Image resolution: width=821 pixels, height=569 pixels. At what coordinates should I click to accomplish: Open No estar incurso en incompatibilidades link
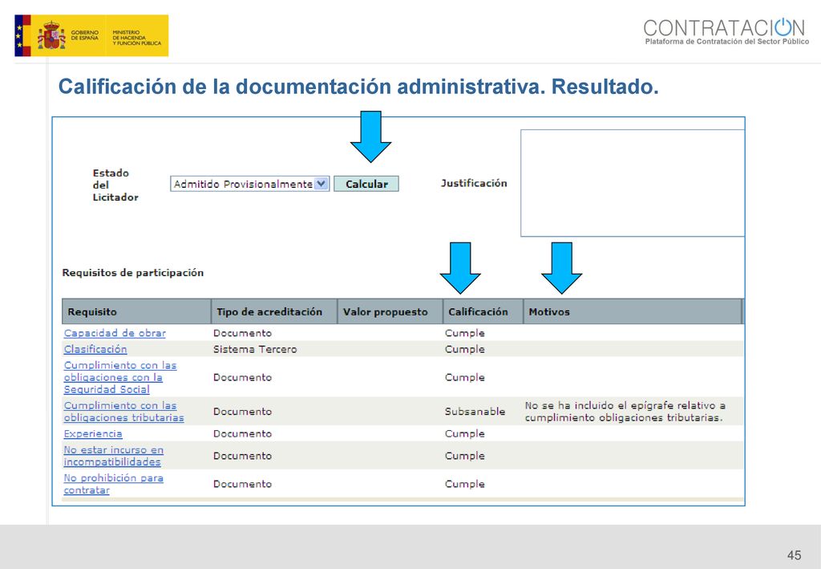(x=114, y=456)
